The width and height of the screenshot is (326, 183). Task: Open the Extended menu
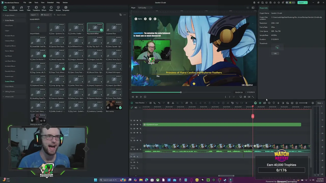tap(50, 3)
